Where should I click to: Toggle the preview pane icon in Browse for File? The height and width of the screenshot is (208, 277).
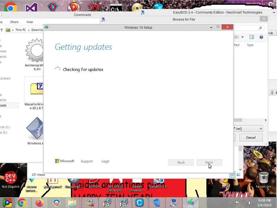coord(251,37)
